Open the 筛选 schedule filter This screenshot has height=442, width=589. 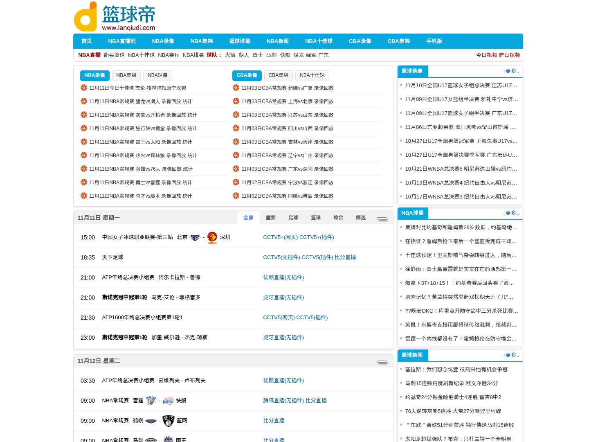tap(361, 218)
